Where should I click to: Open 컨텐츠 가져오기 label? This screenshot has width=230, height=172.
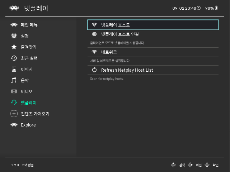click(35, 114)
